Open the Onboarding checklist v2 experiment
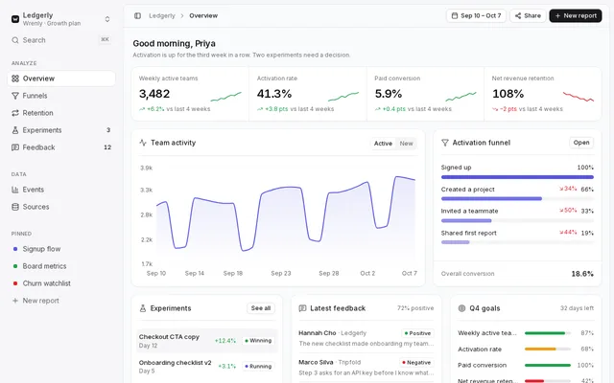Screen dimensions: 614x383 pyautogui.click(x=207, y=367)
